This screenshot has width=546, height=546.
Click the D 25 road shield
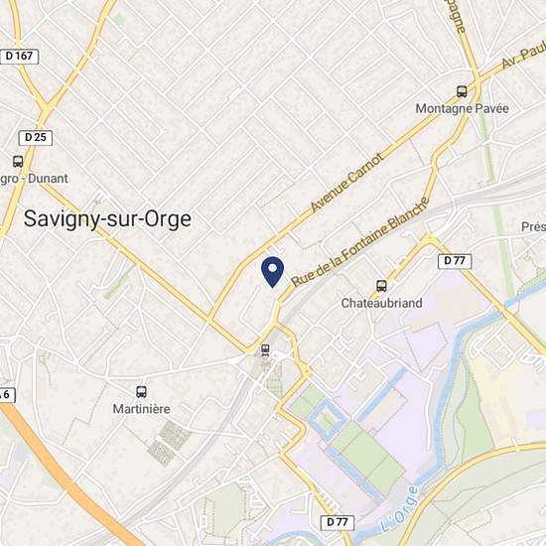(35, 138)
